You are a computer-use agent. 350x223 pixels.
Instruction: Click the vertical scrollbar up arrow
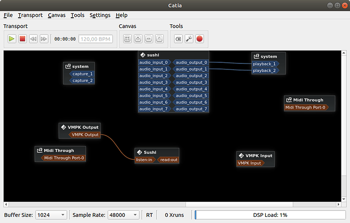click(344, 53)
